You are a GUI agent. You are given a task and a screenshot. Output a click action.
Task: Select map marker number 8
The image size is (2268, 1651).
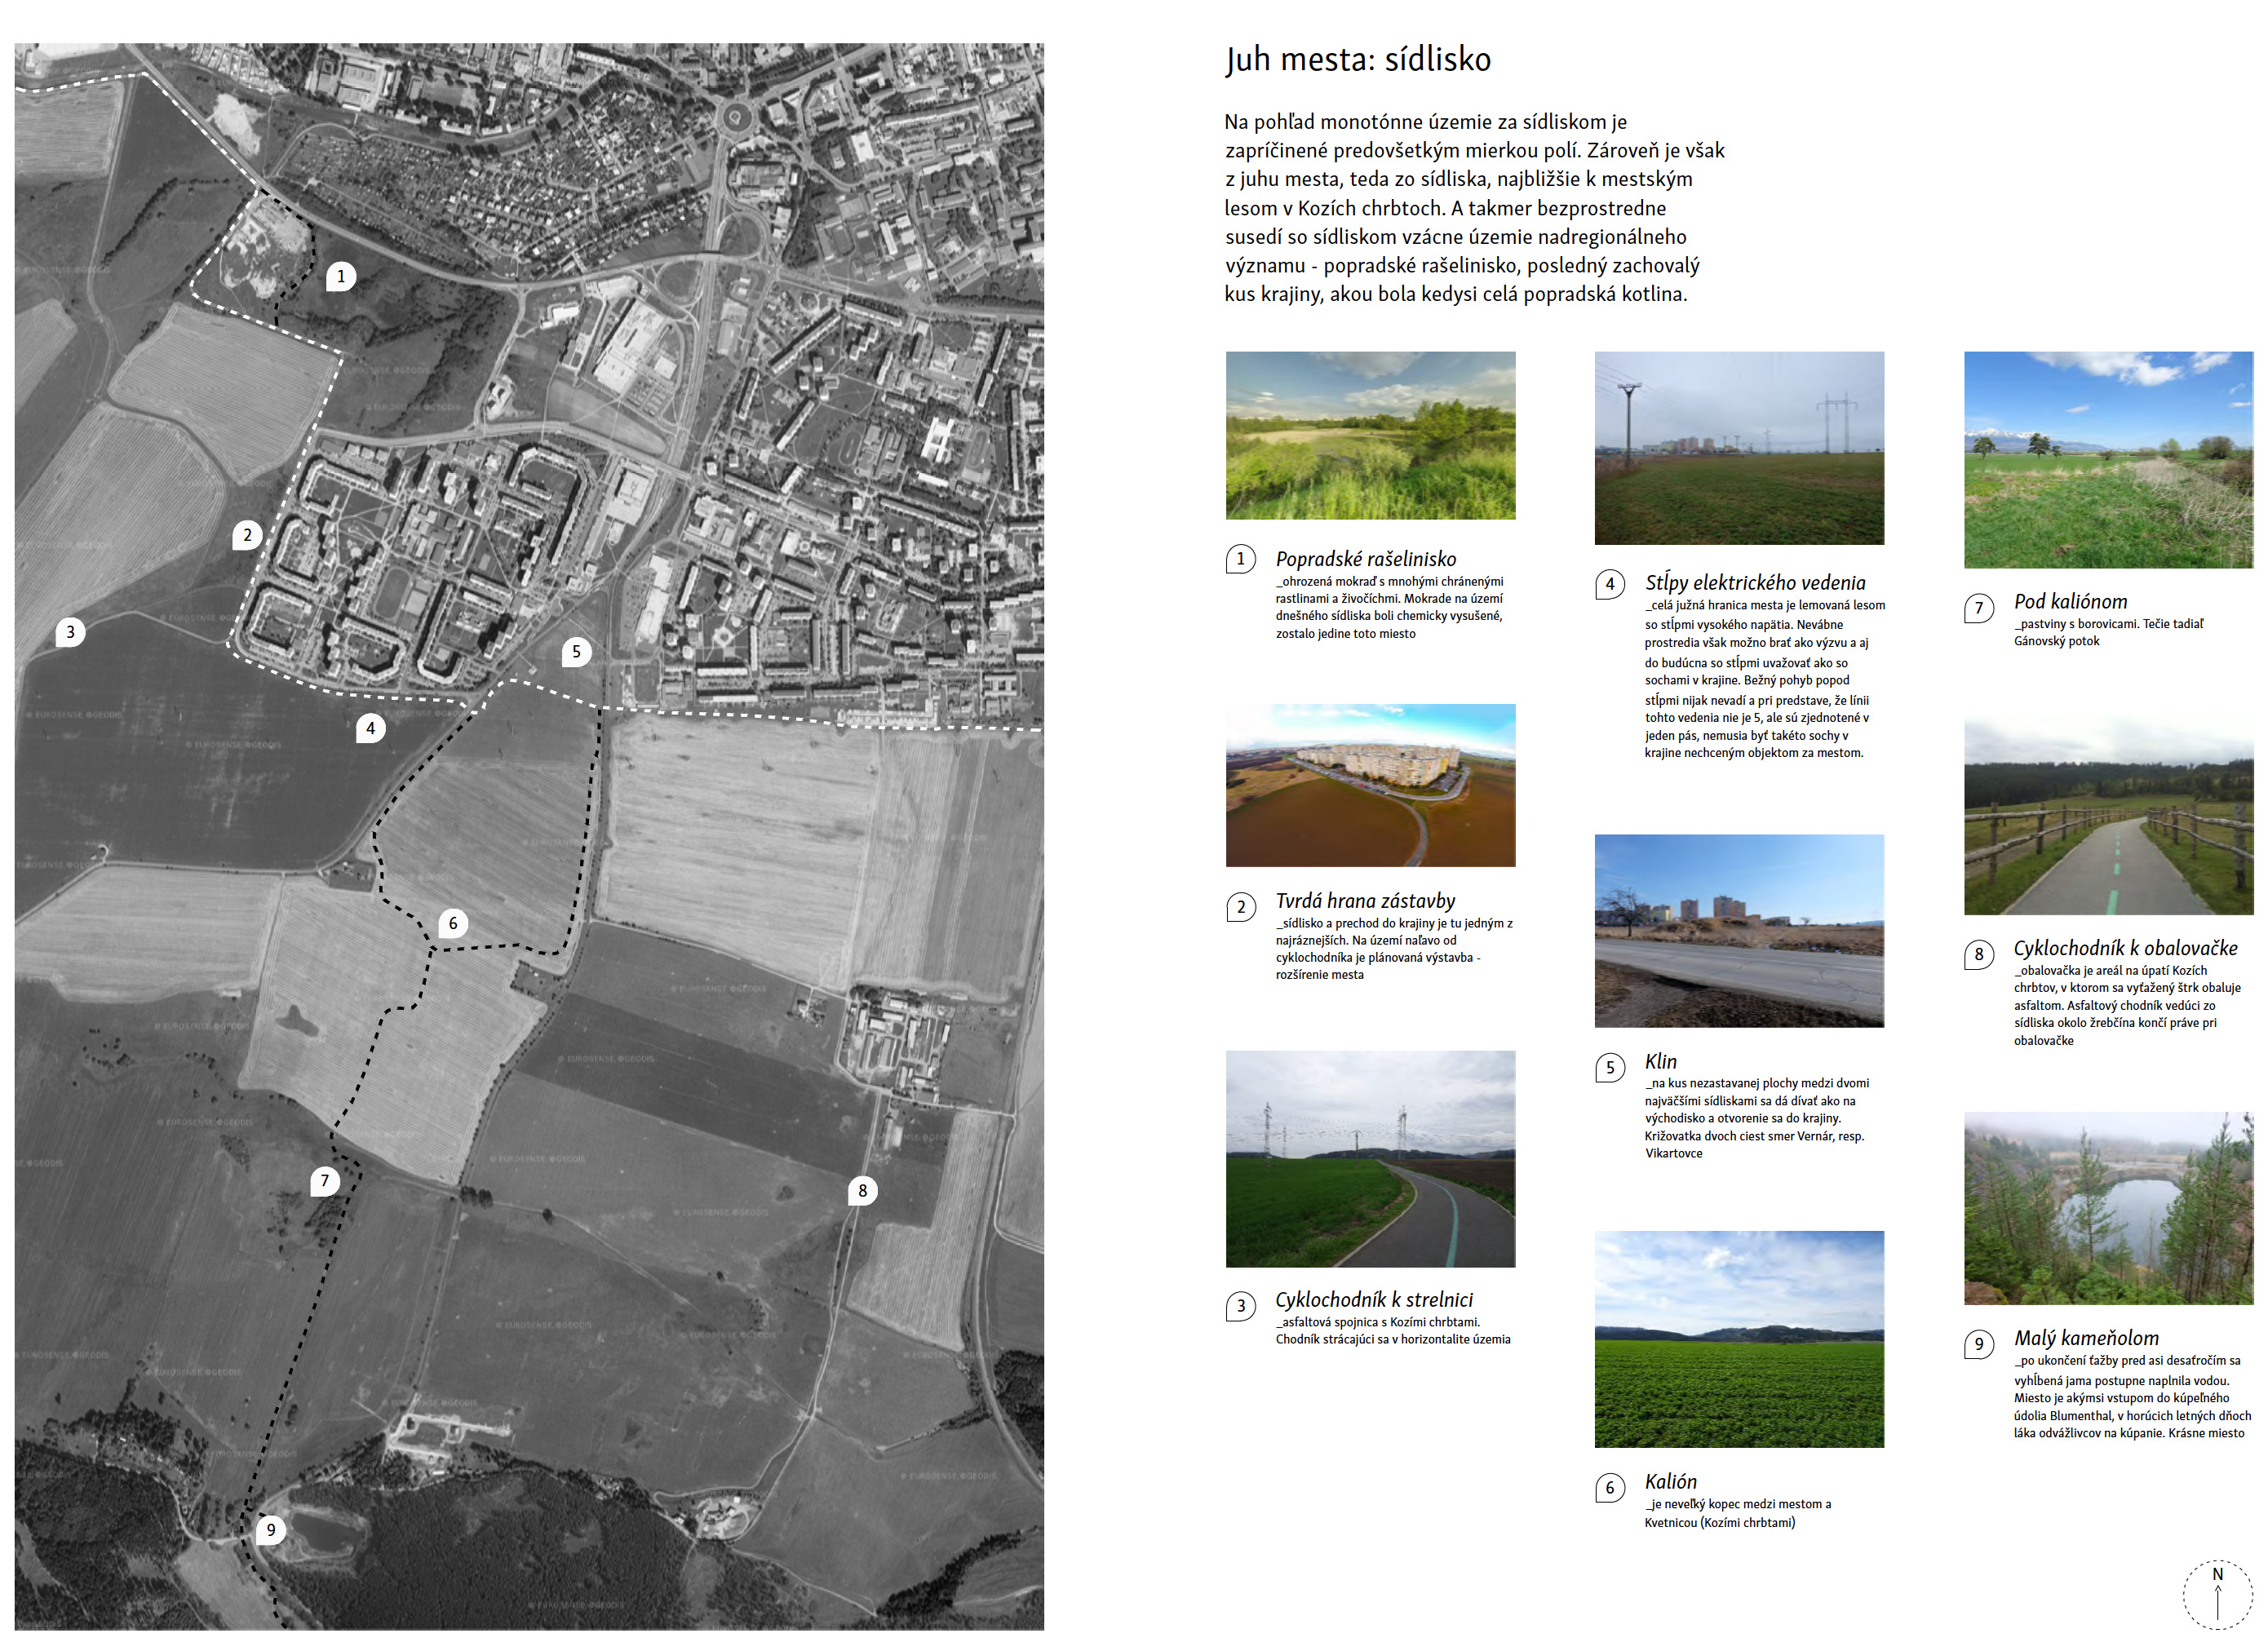click(862, 1191)
